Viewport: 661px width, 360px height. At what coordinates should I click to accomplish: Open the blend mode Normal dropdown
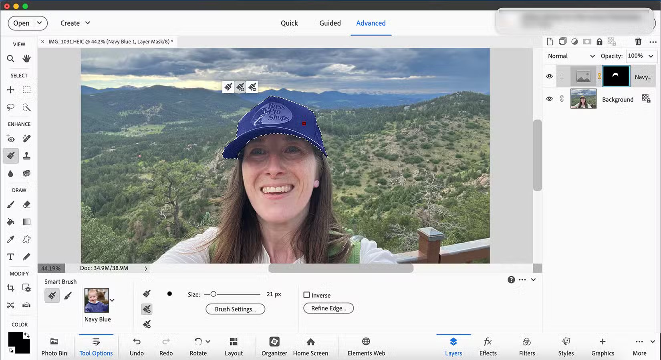pos(571,56)
